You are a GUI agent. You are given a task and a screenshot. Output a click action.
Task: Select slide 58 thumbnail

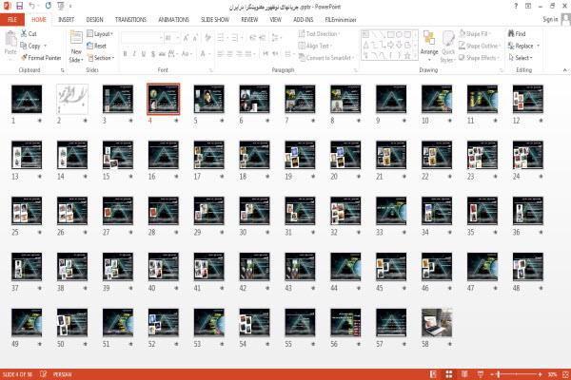tap(437, 323)
